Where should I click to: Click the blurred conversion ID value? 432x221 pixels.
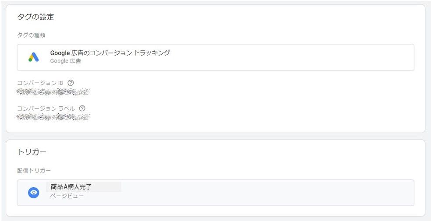click(x=53, y=92)
